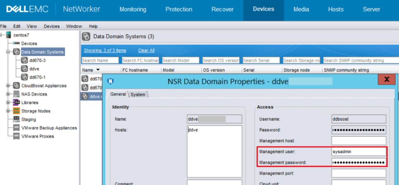Close the NSR Data Domain Properties dialog
The image size is (399, 185).
click(x=386, y=79)
